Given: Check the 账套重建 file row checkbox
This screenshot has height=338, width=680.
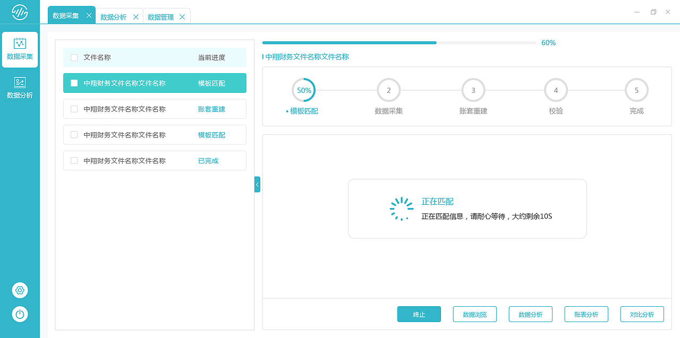Looking at the screenshot, I should coord(74,109).
